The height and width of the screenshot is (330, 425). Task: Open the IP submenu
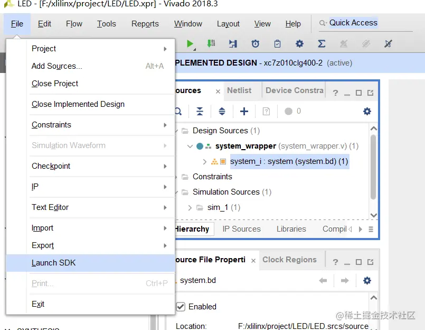point(90,187)
